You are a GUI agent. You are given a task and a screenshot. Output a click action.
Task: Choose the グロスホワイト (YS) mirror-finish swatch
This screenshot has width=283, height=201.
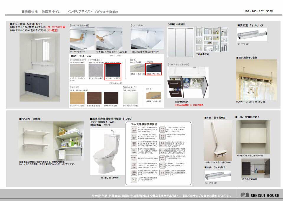130,98
